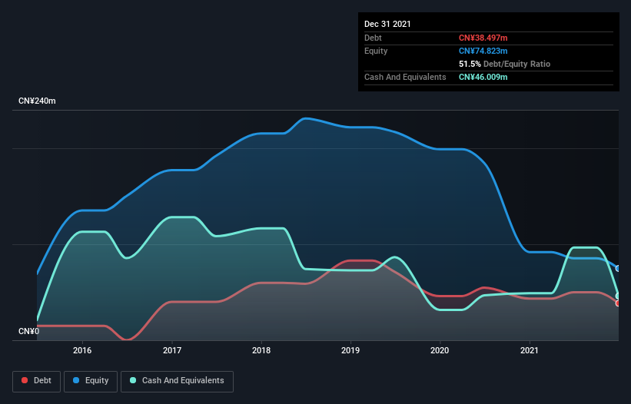Image resolution: width=631 pixels, height=404 pixels.
Task: Click the Debt label in the tooltip
Action: click(373, 38)
